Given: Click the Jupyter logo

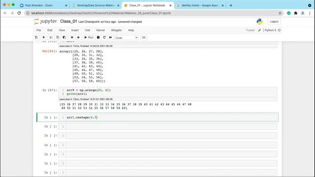Looking at the screenshot, I should pyautogui.click(x=46, y=21).
